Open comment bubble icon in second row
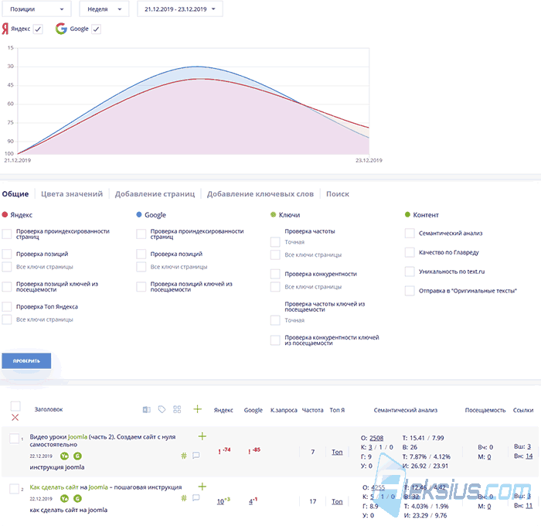Image resolution: width=541 pixels, height=526 pixels. pyautogui.click(x=196, y=497)
